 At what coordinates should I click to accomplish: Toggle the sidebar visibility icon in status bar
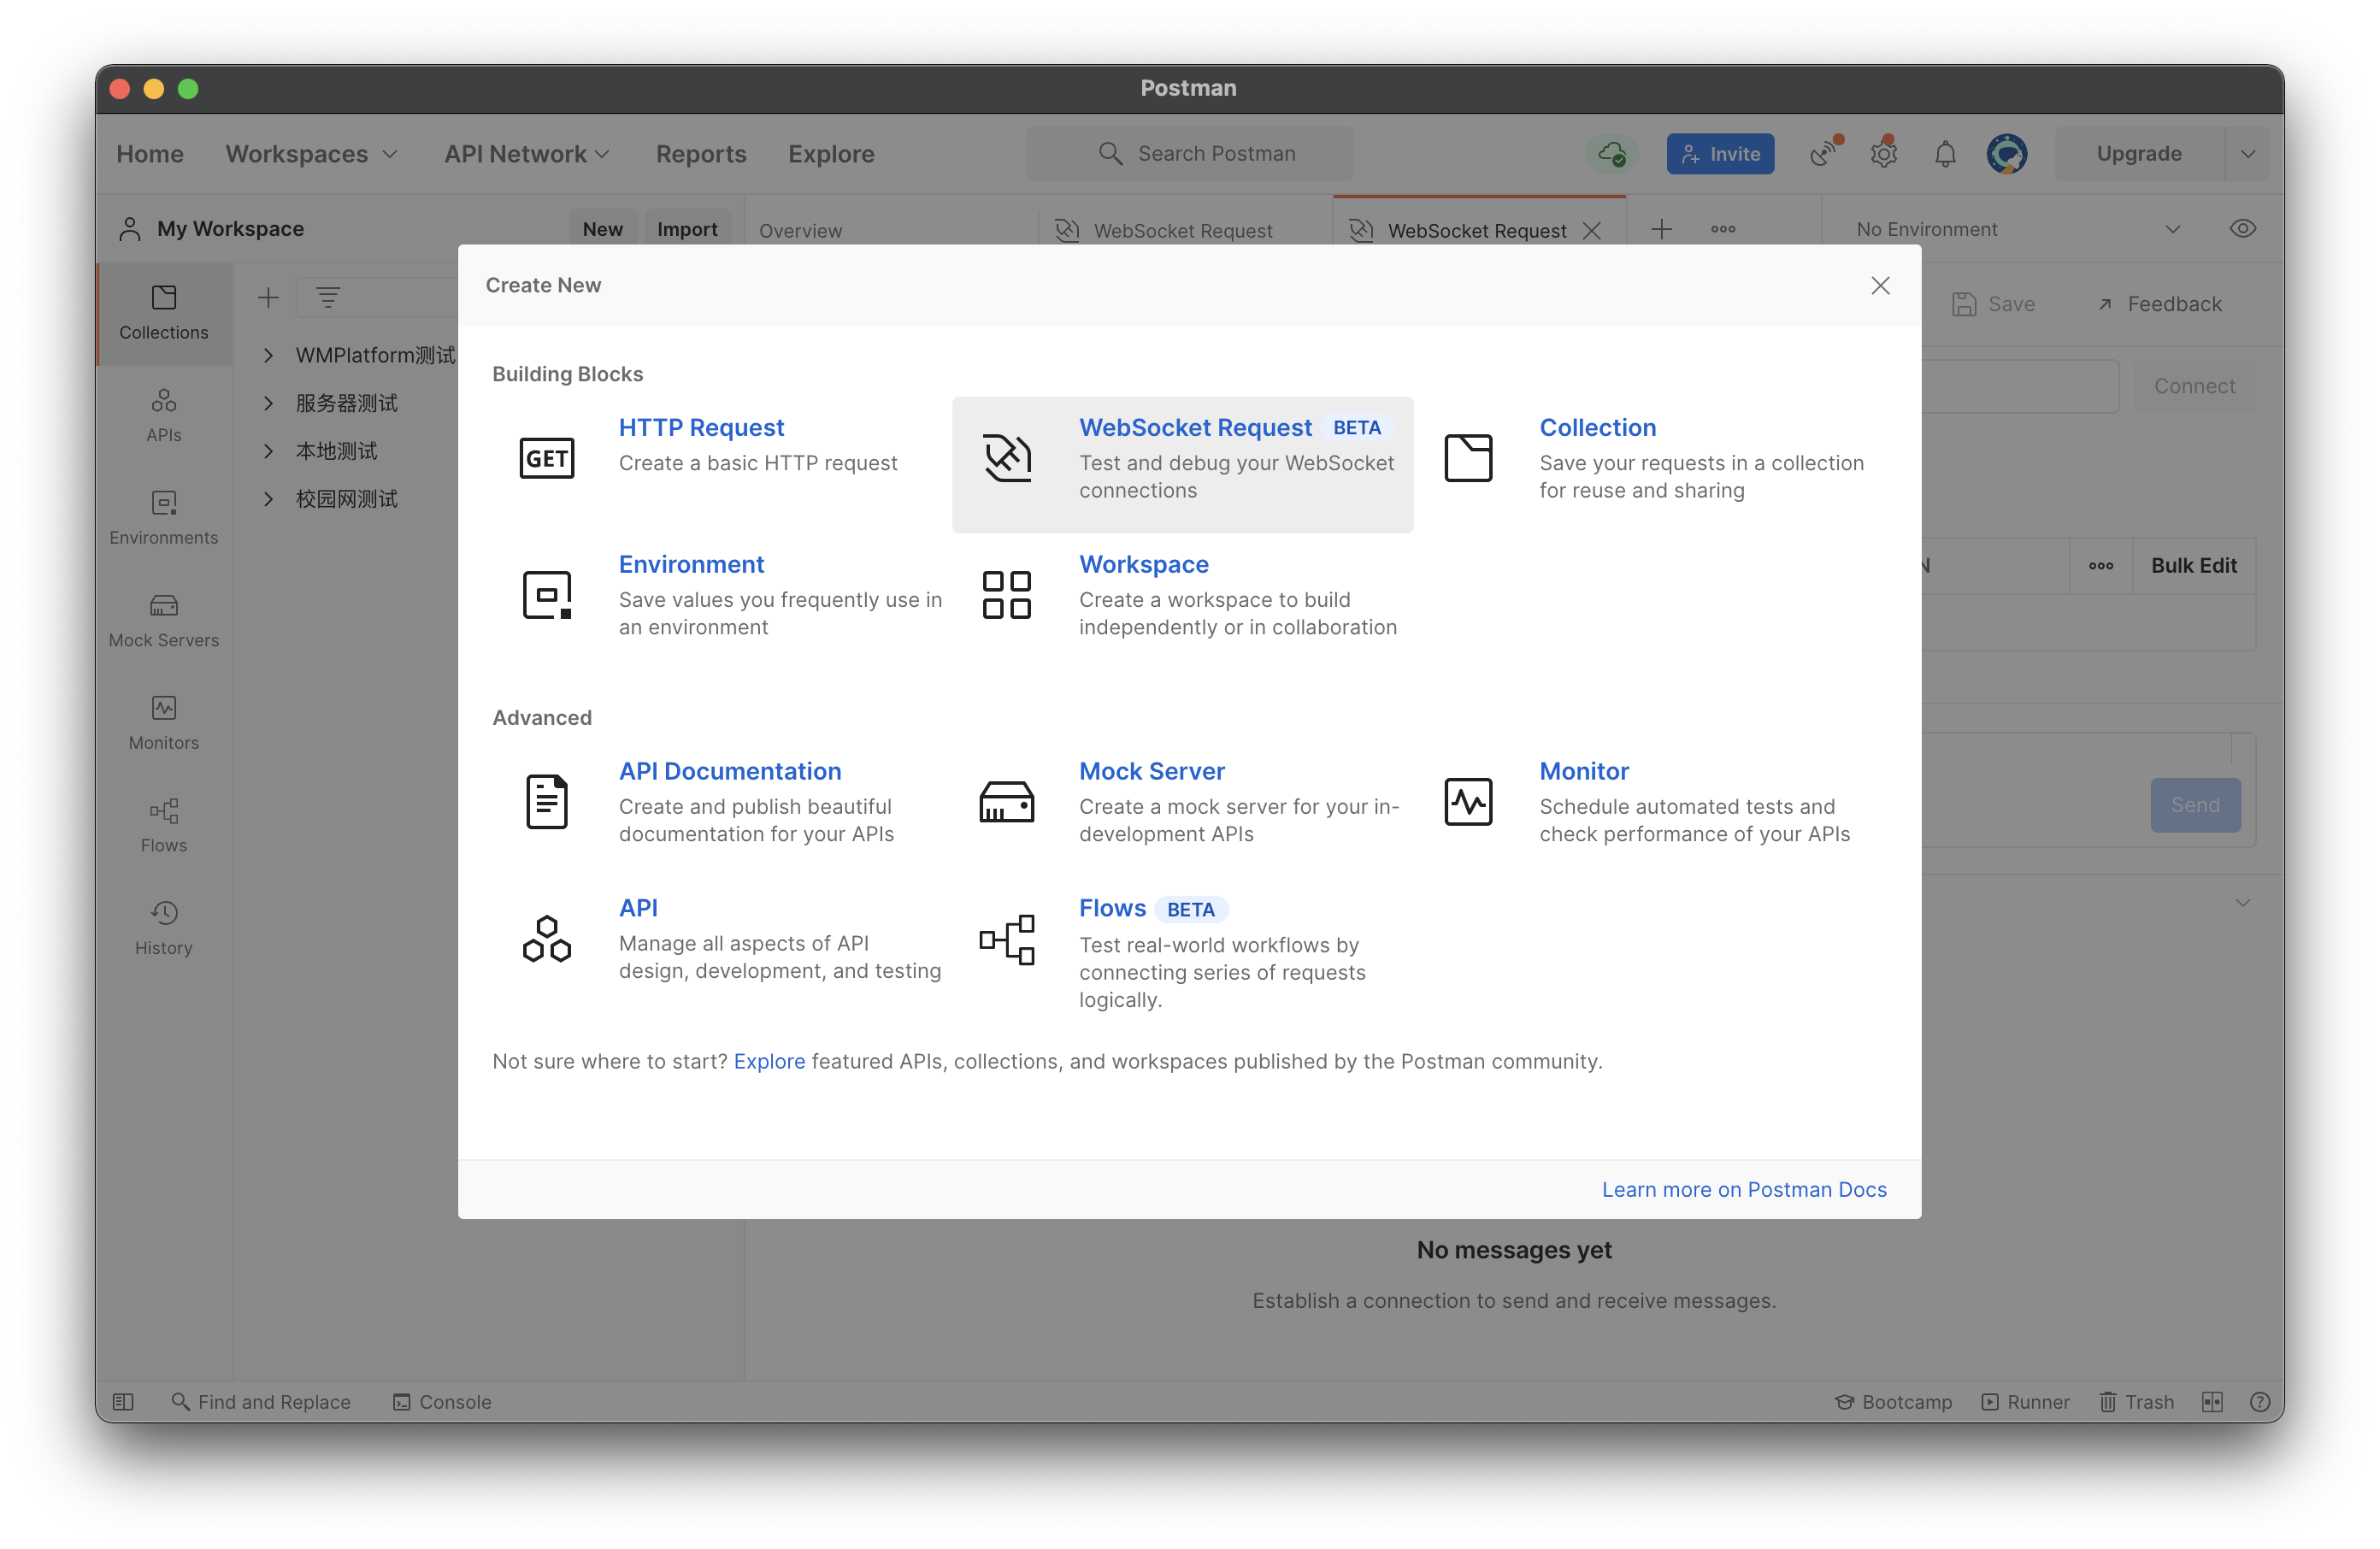123,1402
